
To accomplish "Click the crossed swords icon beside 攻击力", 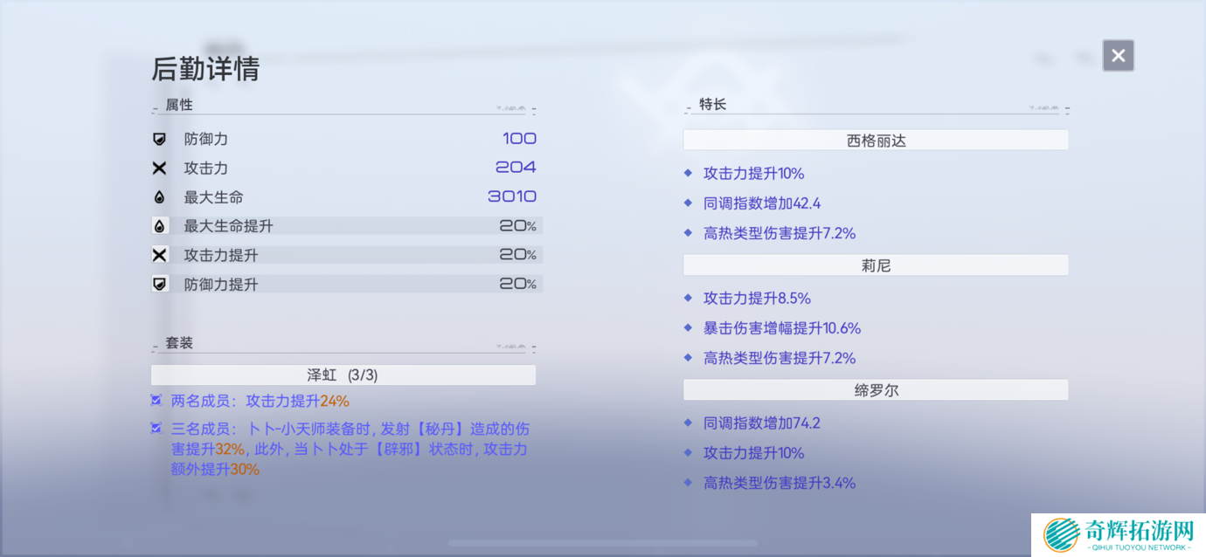I will (x=160, y=168).
